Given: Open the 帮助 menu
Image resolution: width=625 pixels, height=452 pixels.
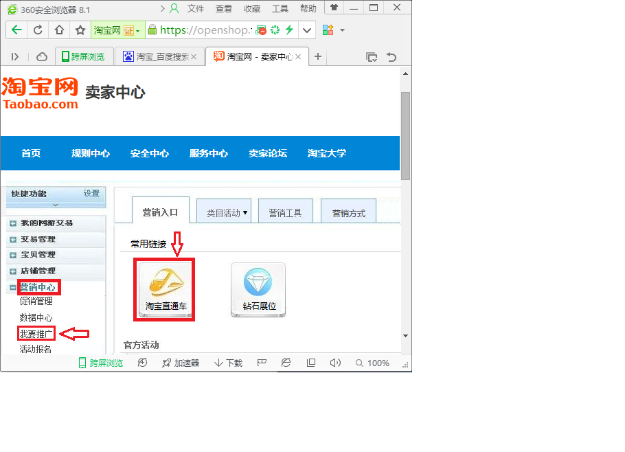Looking at the screenshot, I should [308, 9].
